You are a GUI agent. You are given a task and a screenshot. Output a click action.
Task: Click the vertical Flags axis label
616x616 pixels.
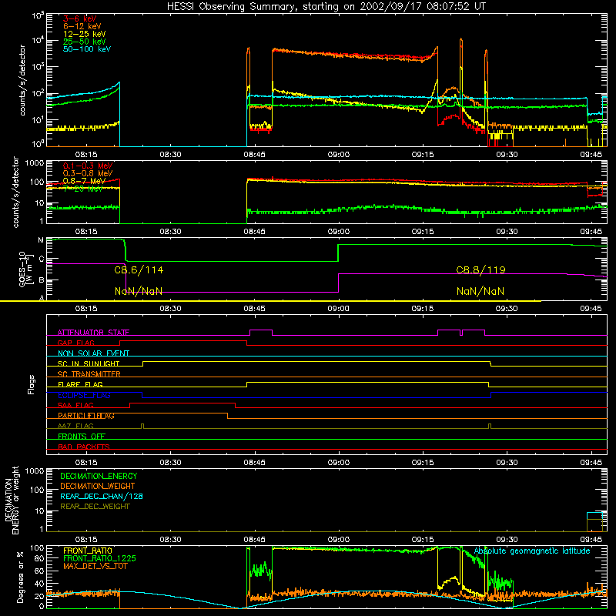coord(32,384)
